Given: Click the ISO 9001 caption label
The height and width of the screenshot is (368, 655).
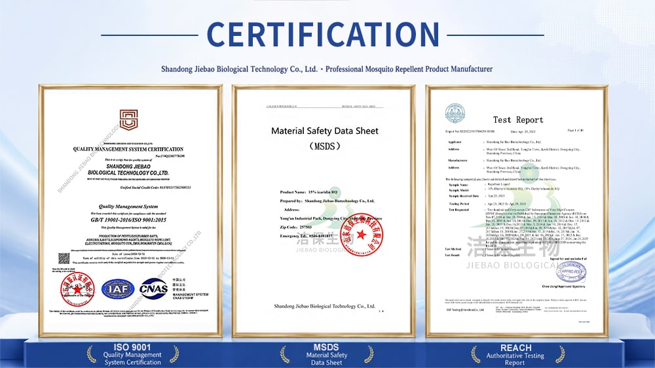Looking at the screenshot, I should [x=132, y=355].
